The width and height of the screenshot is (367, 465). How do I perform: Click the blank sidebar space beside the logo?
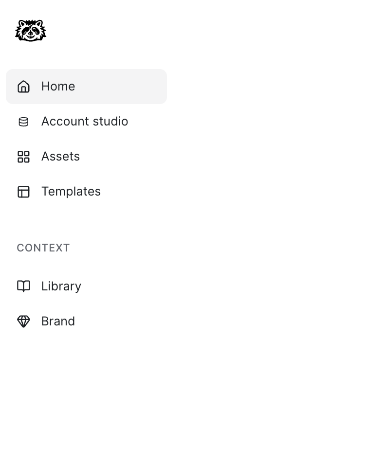click(107, 31)
